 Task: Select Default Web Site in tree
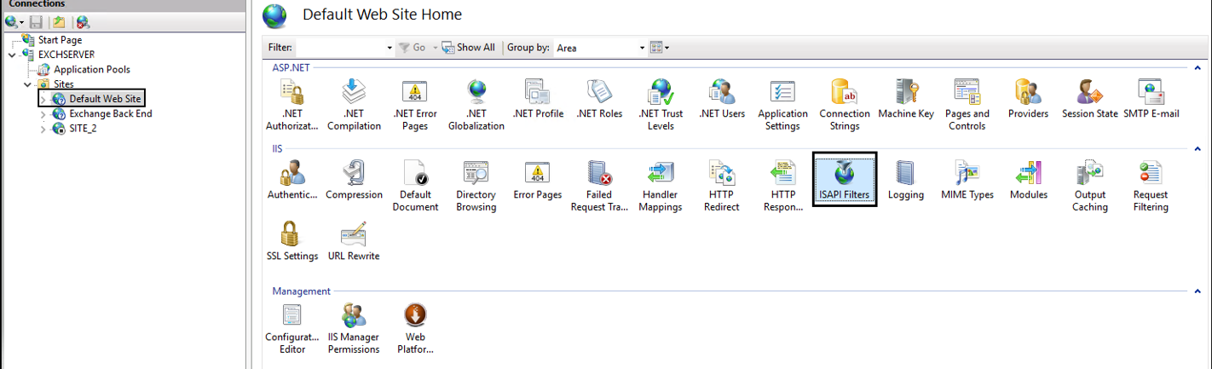tap(105, 99)
